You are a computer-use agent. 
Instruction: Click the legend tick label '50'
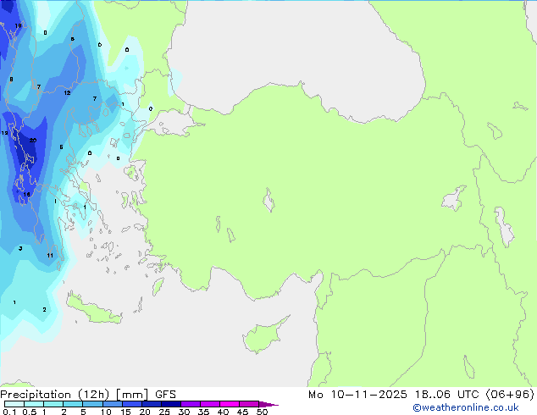tap(262, 412)
